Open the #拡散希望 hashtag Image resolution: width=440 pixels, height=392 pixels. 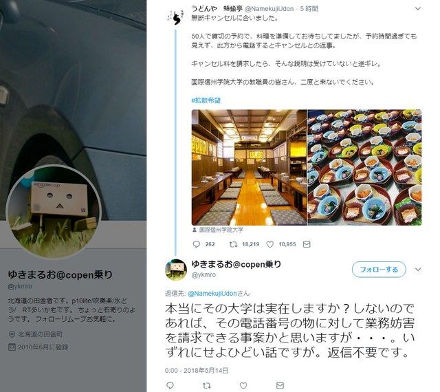pyautogui.click(x=206, y=100)
